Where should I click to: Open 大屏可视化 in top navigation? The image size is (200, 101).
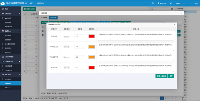tap(40, 3)
